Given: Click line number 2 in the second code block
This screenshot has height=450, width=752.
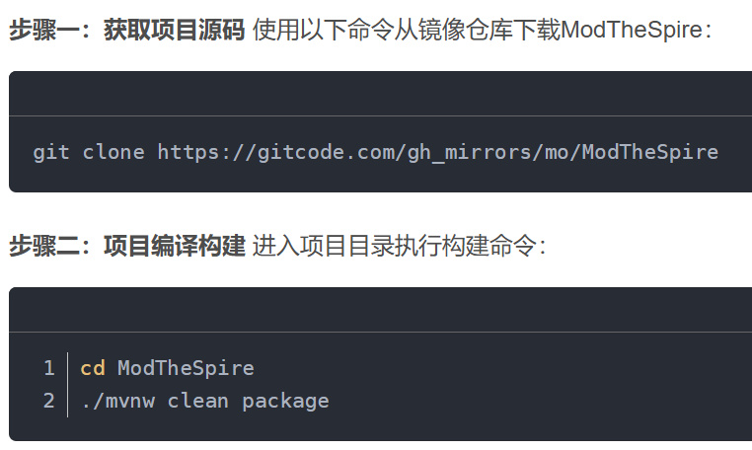Looking at the screenshot, I should pyautogui.click(x=49, y=400).
